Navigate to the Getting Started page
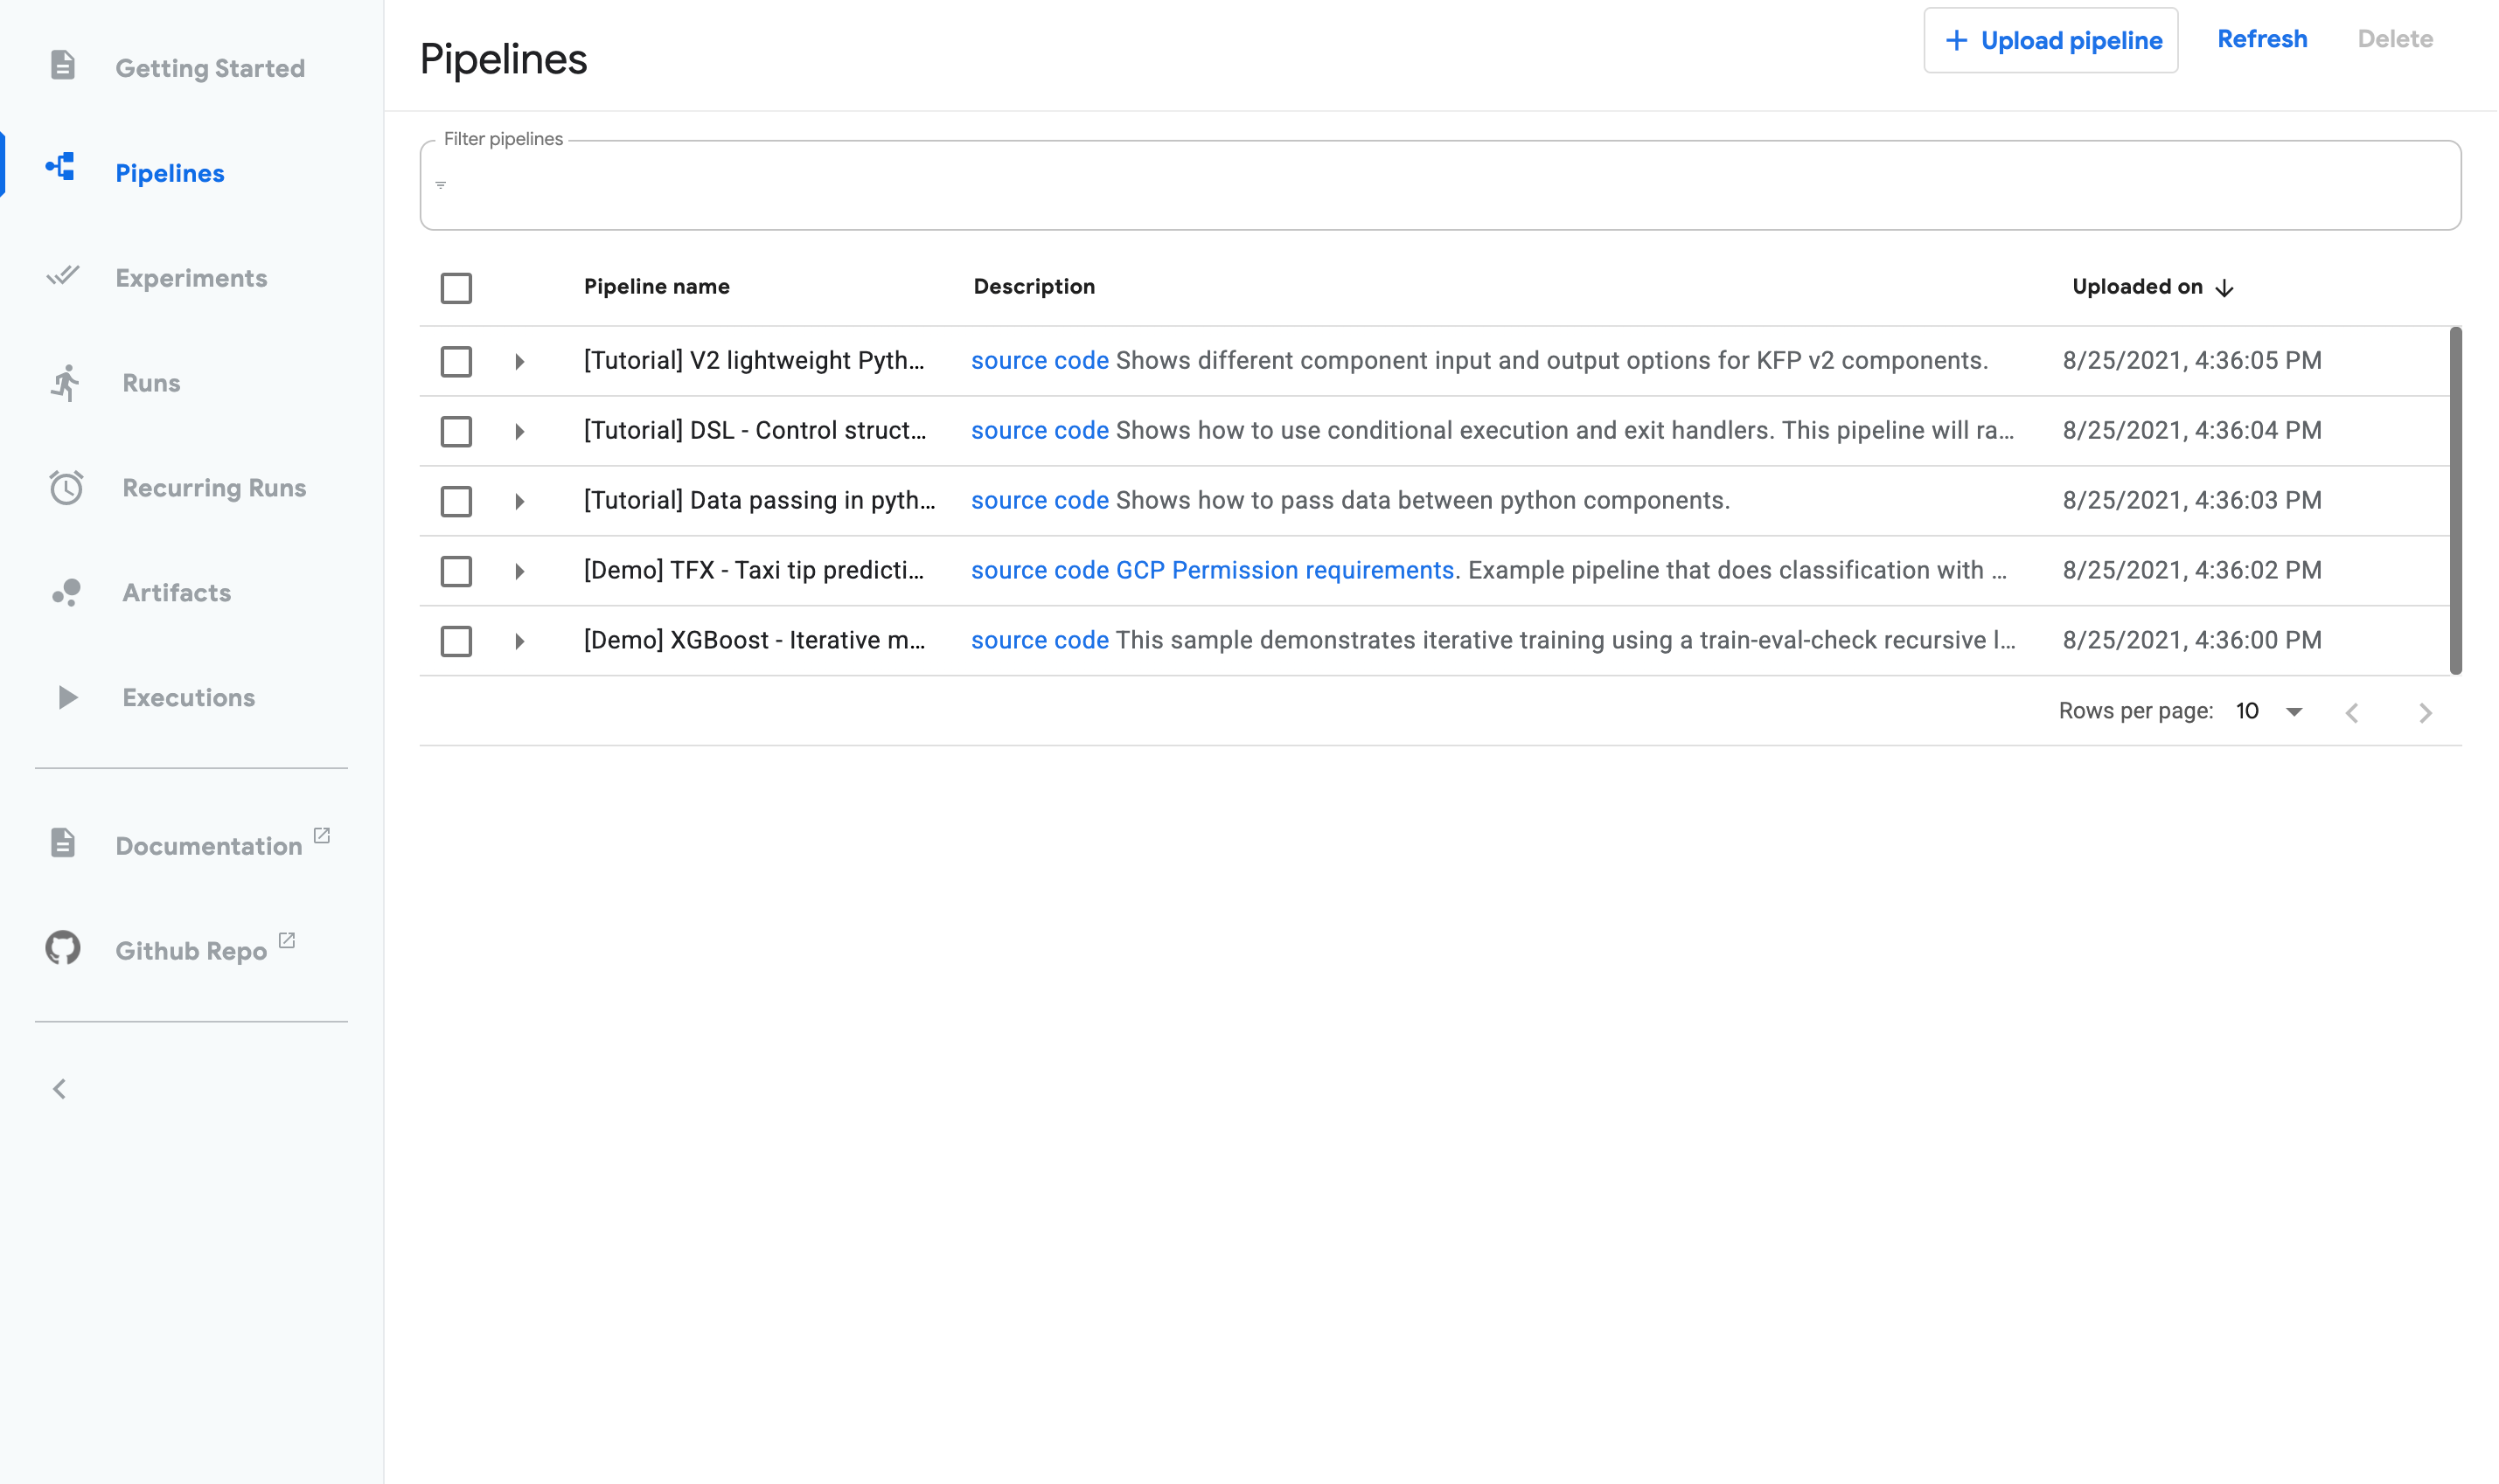 click(210, 67)
